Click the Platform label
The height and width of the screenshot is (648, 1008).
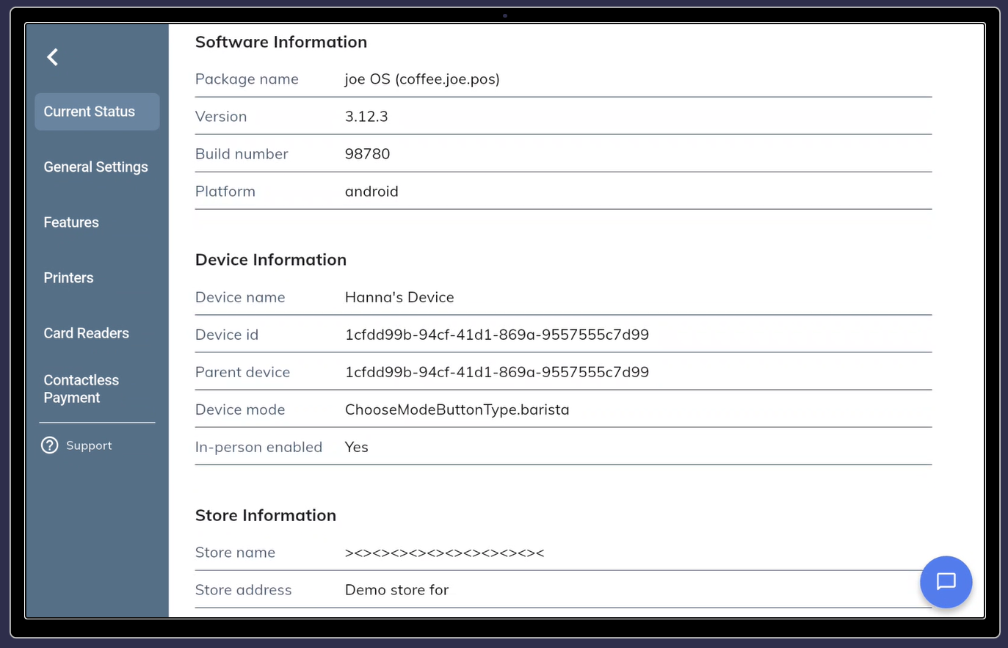tap(225, 192)
